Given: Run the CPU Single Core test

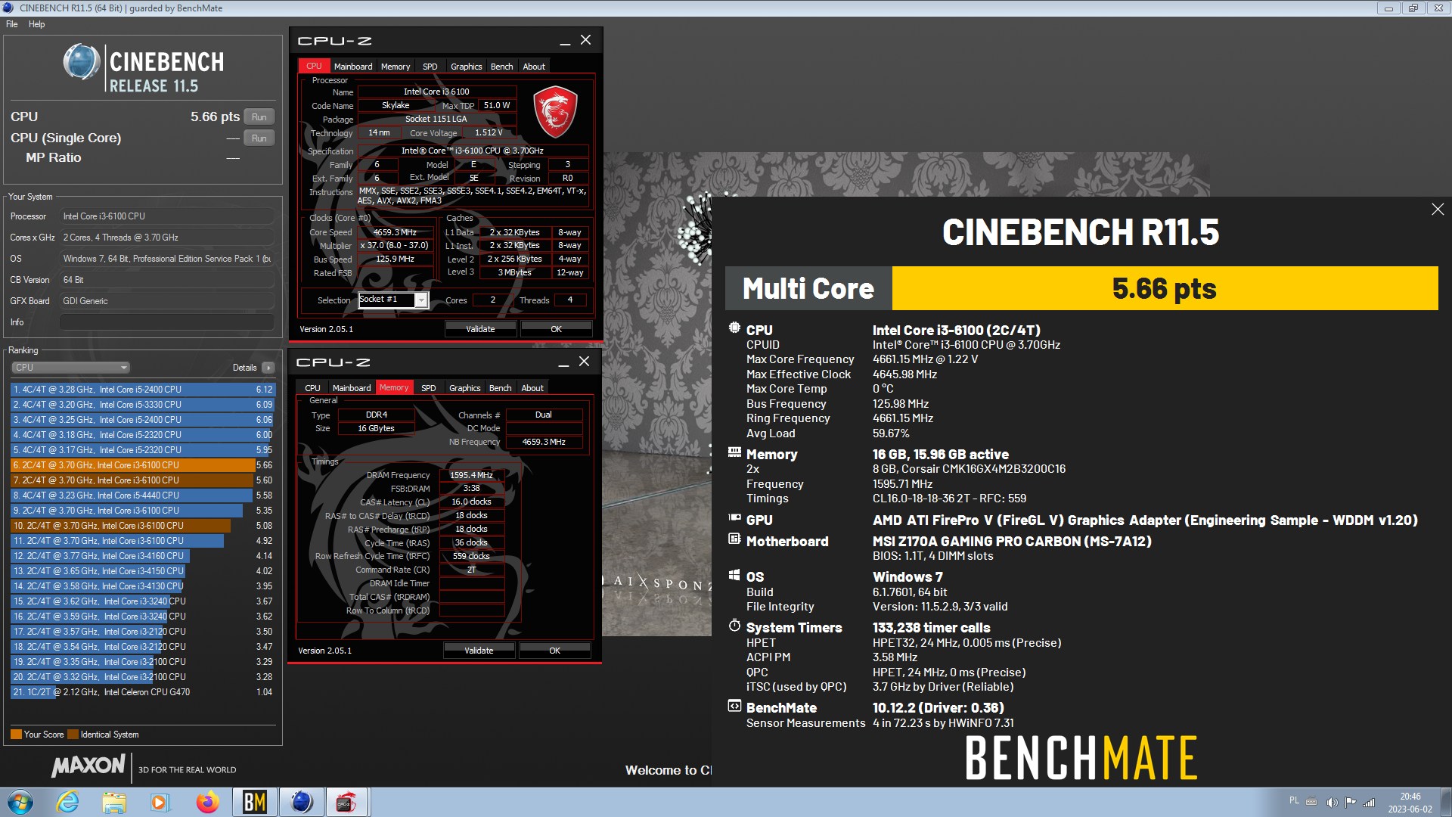Looking at the screenshot, I should 259,138.
